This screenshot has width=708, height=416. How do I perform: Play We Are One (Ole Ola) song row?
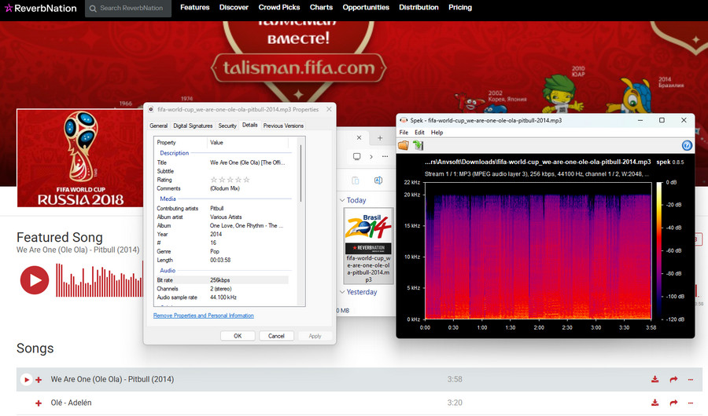(x=26, y=379)
